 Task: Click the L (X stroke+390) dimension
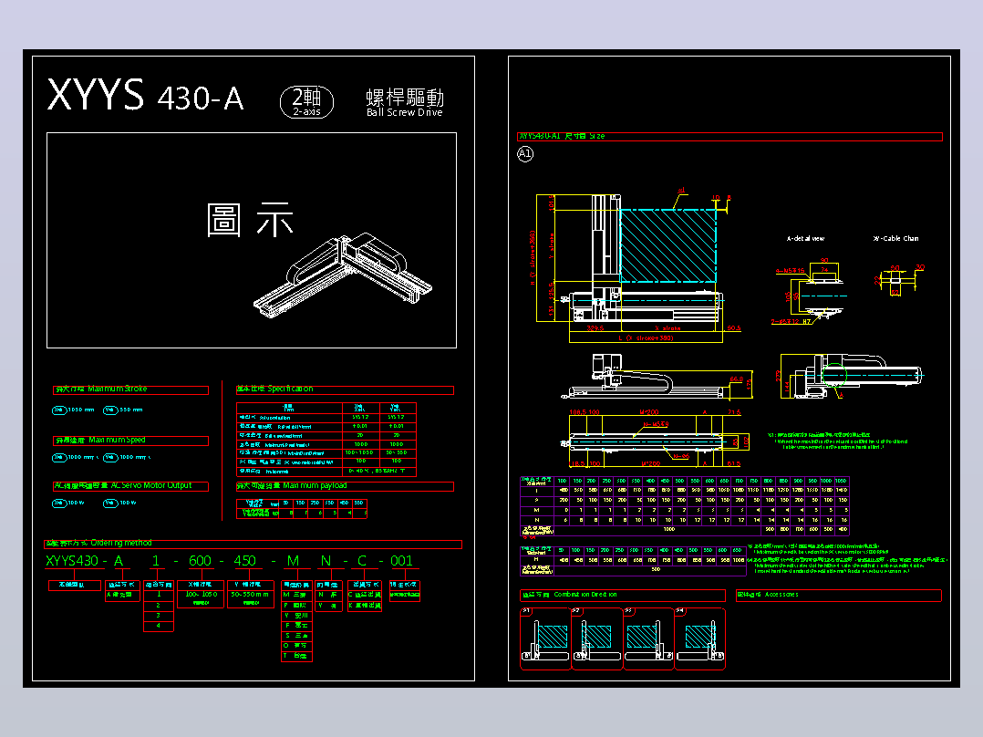click(x=646, y=338)
